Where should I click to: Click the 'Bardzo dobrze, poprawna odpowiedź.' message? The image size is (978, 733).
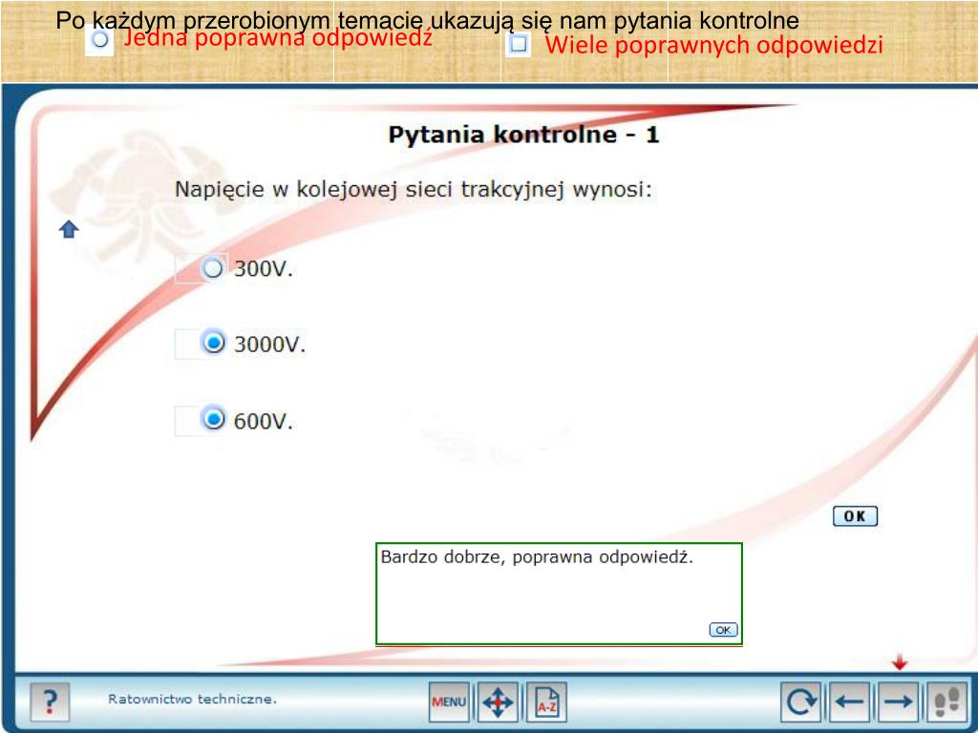(x=537, y=557)
